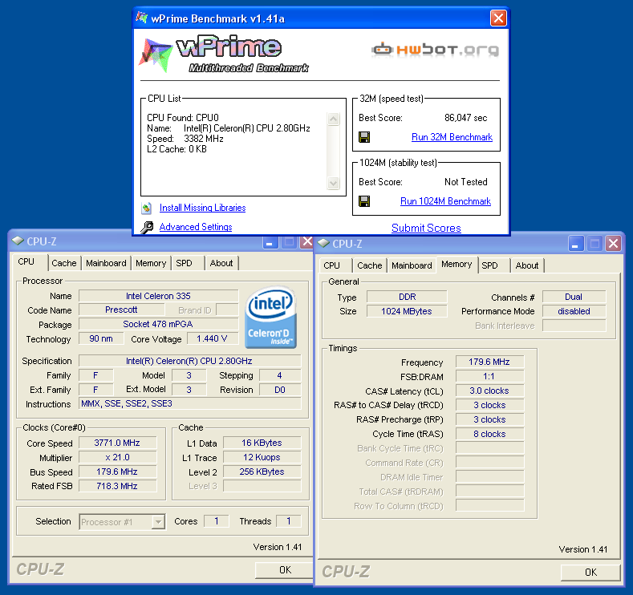Run the 1024M stability benchmark
This screenshot has width=633, height=595.
click(x=445, y=201)
